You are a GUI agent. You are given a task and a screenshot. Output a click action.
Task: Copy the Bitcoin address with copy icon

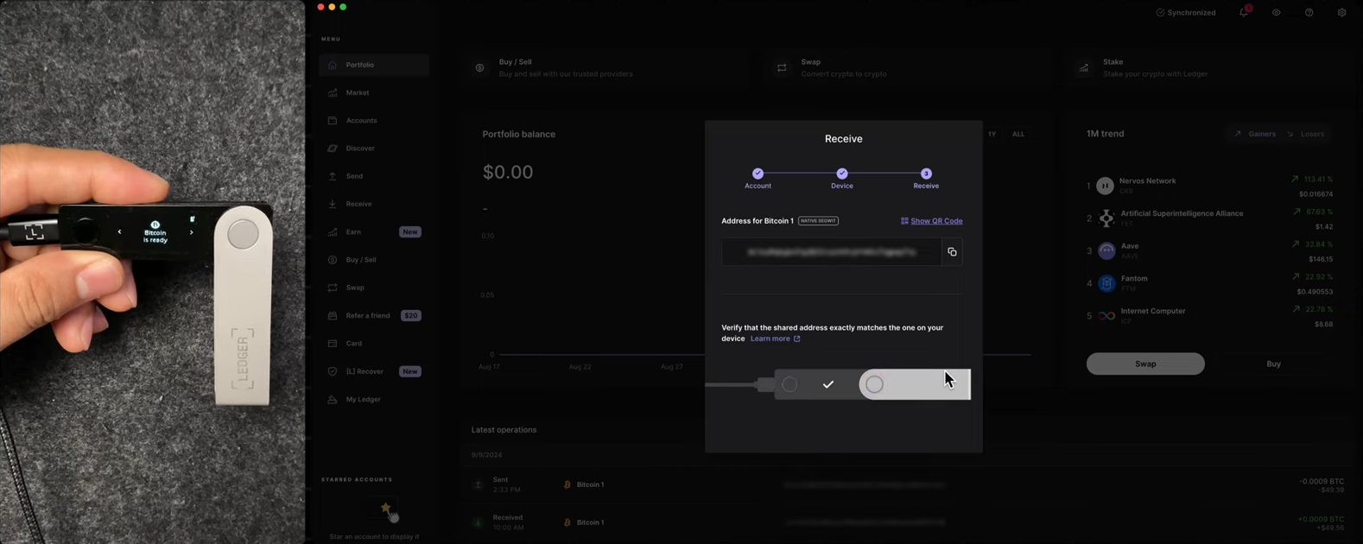(x=952, y=252)
